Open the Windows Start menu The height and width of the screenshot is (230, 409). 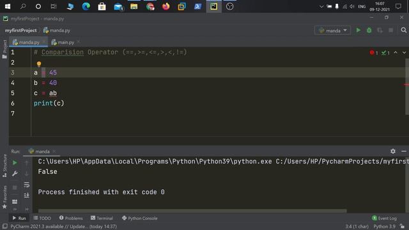tap(8, 6)
